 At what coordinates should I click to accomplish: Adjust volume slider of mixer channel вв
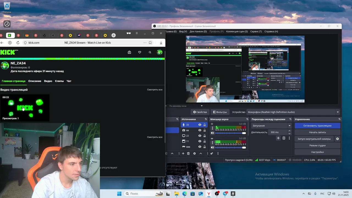[x=230, y=148]
